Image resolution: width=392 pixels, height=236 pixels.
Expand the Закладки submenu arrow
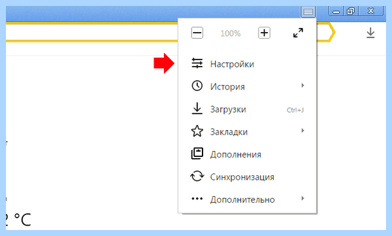(302, 131)
